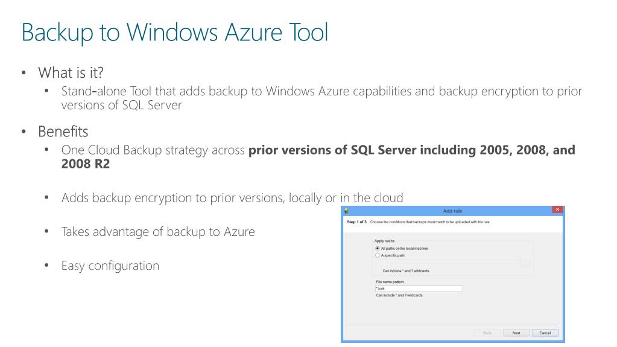Click the 'Adds backup encryption' bullet line
The width and height of the screenshot is (617, 347).
click(x=232, y=198)
